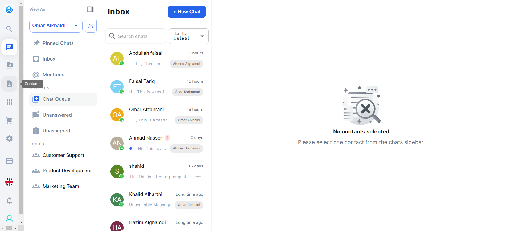Open the Contacts icon in left rail
511x231 pixels.
tap(9, 84)
